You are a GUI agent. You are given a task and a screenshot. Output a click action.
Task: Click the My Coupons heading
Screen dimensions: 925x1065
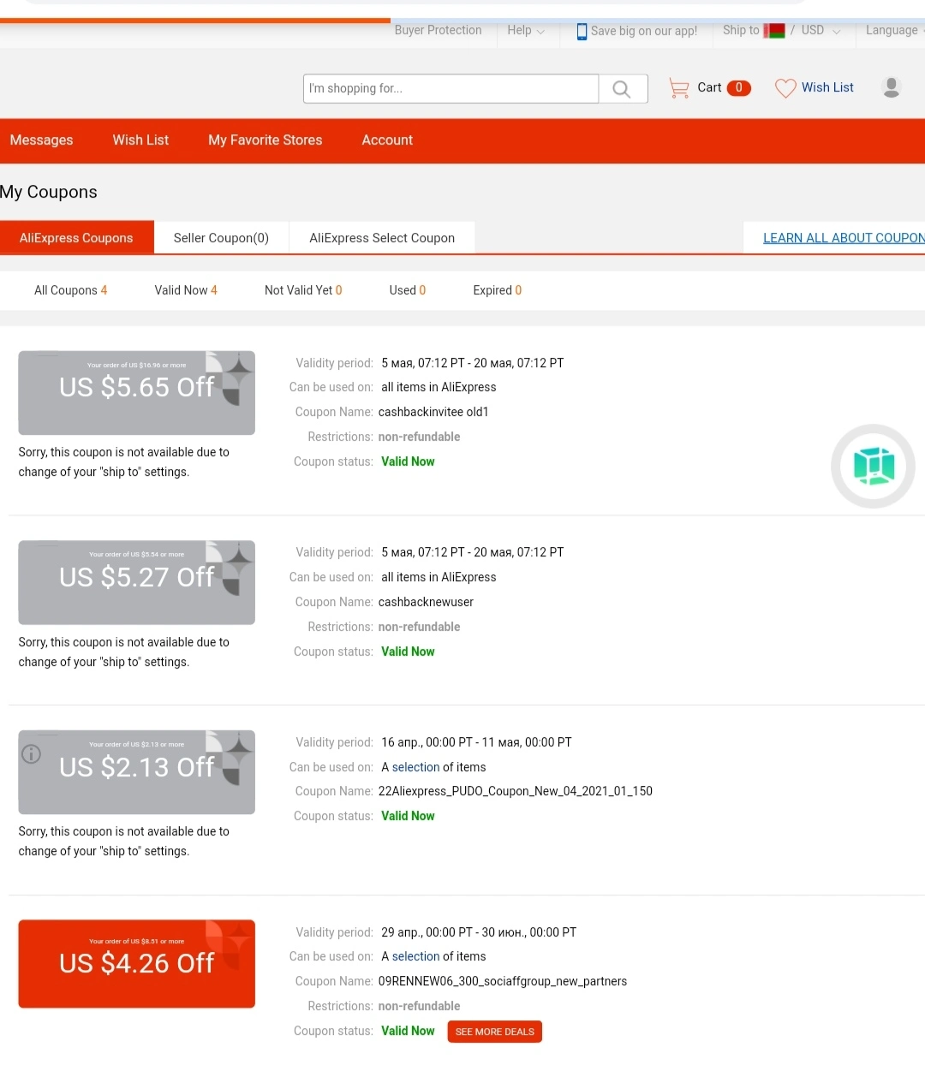click(49, 192)
